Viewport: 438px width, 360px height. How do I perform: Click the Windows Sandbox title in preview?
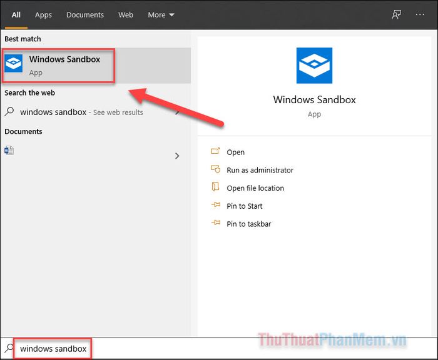point(314,99)
